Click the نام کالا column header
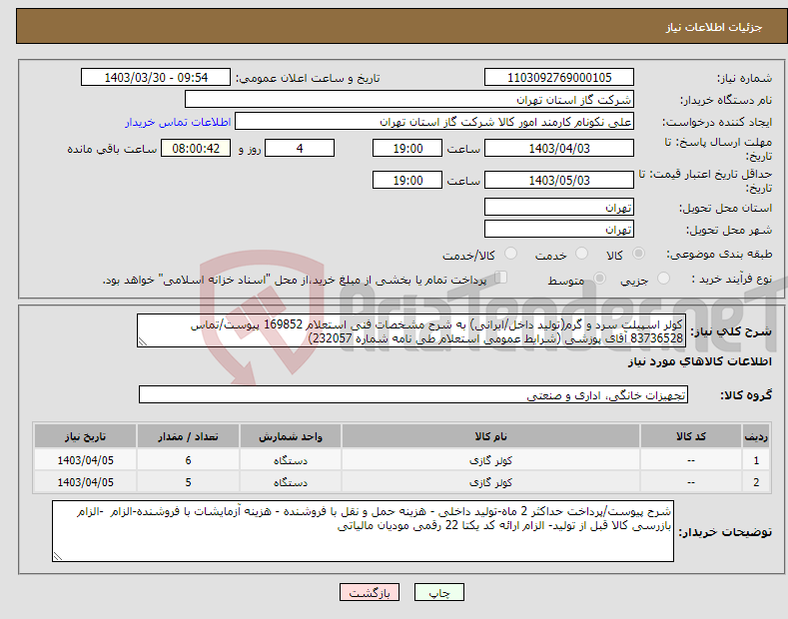788x619 pixels. click(490, 436)
